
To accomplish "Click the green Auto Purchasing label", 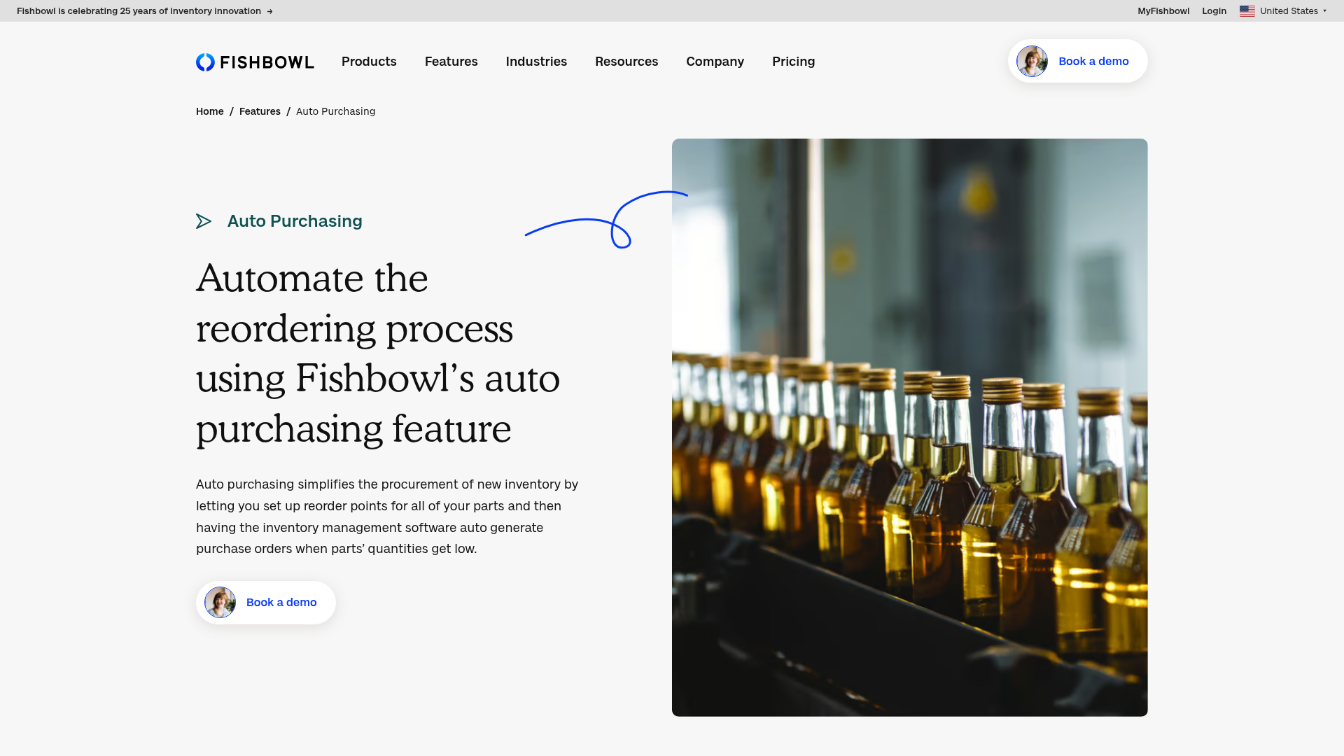I will click(295, 221).
